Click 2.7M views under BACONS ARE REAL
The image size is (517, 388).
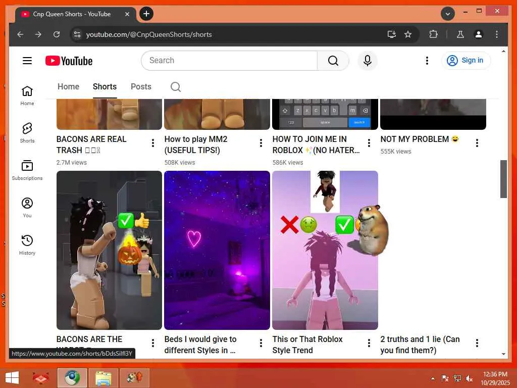click(x=72, y=162)
